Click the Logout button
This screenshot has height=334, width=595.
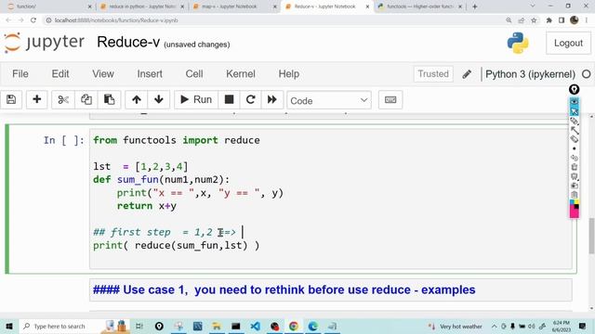click(x=568, y=44)
